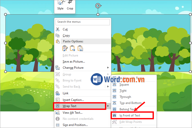The image size is (192, 128).
Task: Click the Tight wrap icon
Action: [x=114, y=91]
